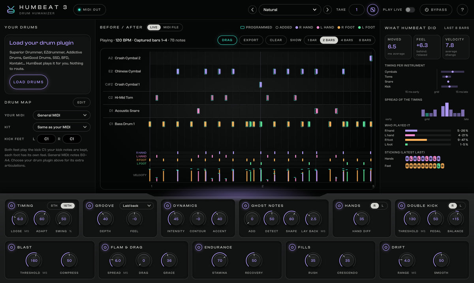Viewport: 474px width, 283px height.
Task: Click the Crash Cymbal 1 note block
Action: pos(260,84)
